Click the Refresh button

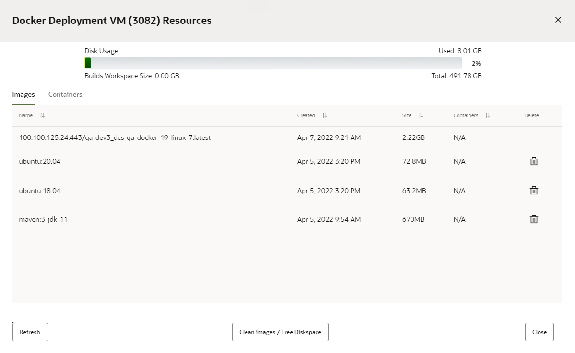click(x=30, y=332)
